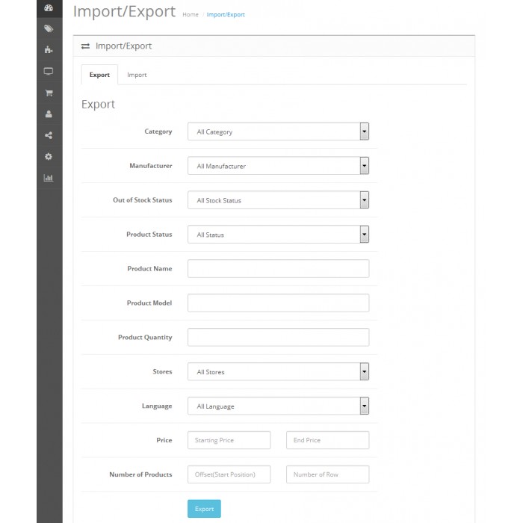Open the Marketing share icon

(49, 135)
